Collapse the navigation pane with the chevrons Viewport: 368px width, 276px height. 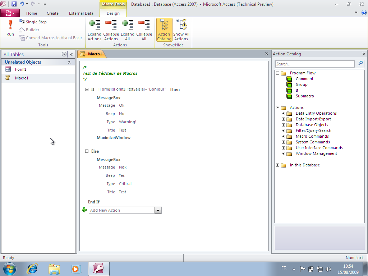coord(72,54)
